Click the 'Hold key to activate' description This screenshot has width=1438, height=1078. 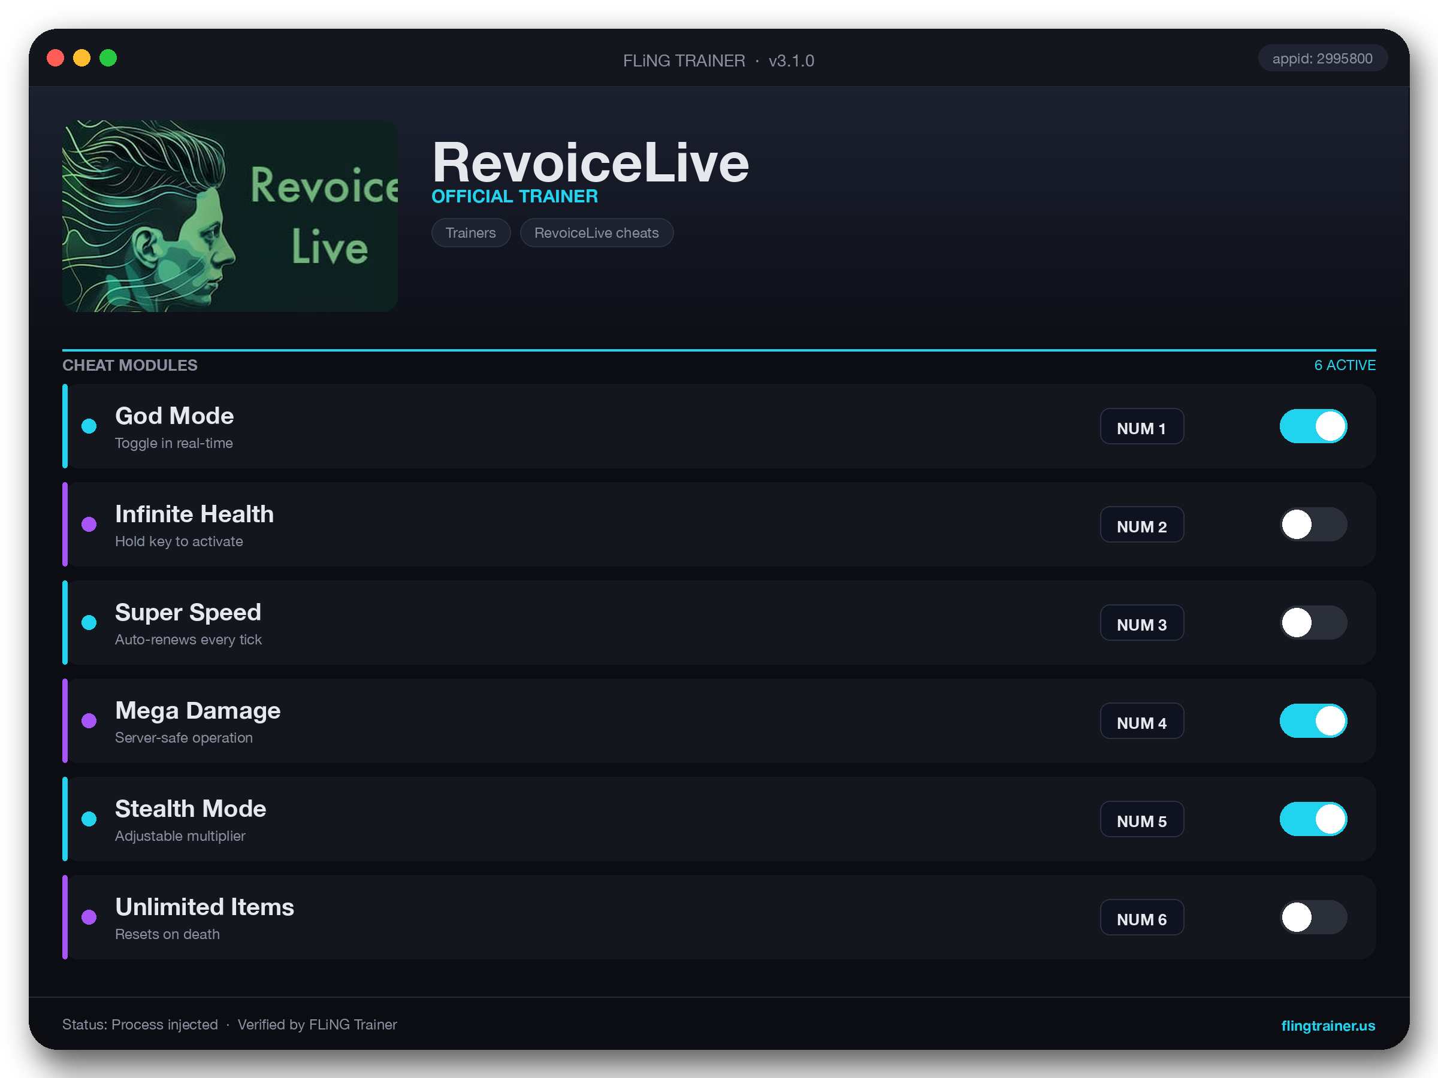[x=179, y=541]
